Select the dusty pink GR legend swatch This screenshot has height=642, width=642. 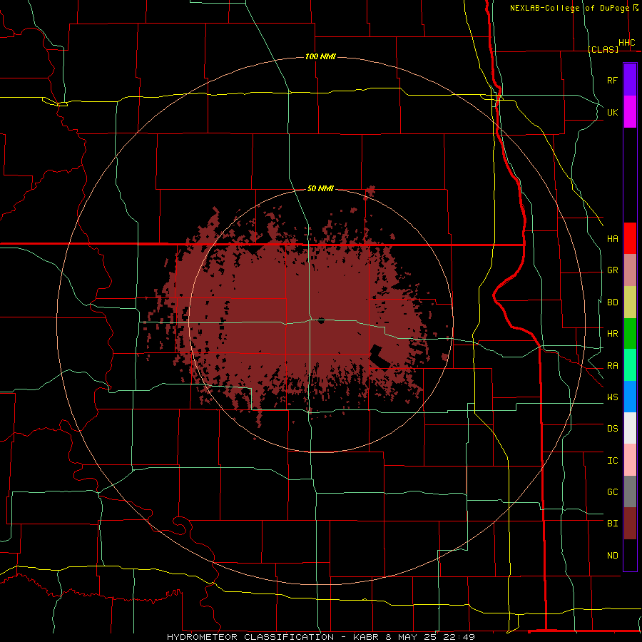630,270
